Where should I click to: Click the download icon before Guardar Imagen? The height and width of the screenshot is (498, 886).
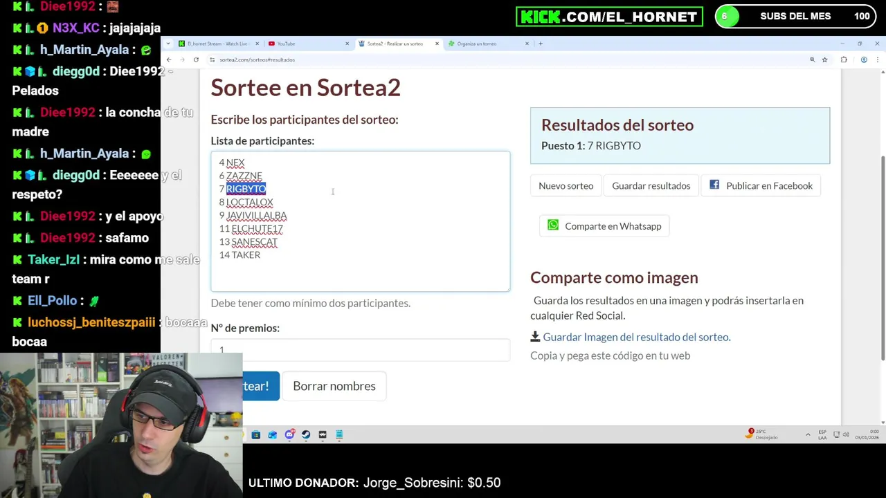click(x=535, y=337)
